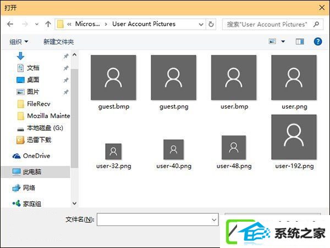Screen dimensions: 330x248
Task: Toggle the preview pane icon
Action: coord(300,42)
